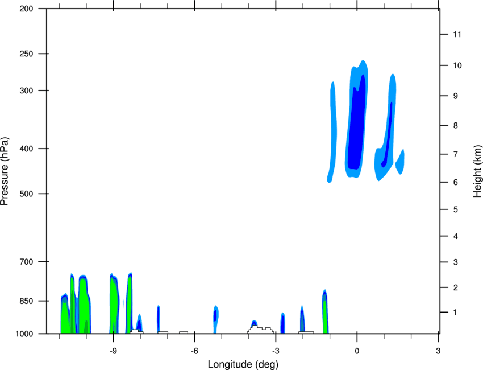Click the small isolated light blue patch near 400 hPa
Screen dimensions: 483x370
pyautogui.click(x=400, y=162)
